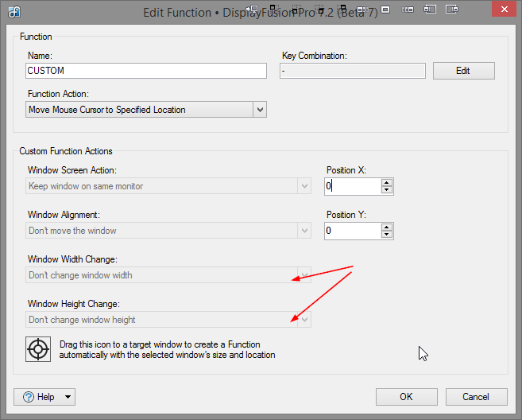Focus the Position Y input field
Screen dimensions: 522x420
(x=351, y=231)
